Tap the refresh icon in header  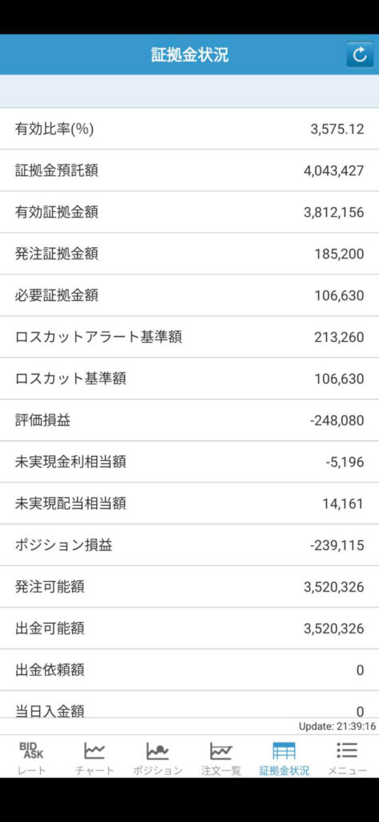tap(360, 55)
